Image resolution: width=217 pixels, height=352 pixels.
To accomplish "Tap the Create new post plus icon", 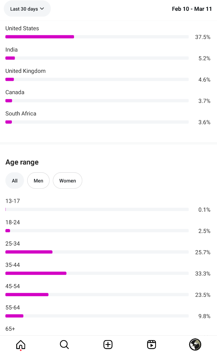I will (108, 344).
